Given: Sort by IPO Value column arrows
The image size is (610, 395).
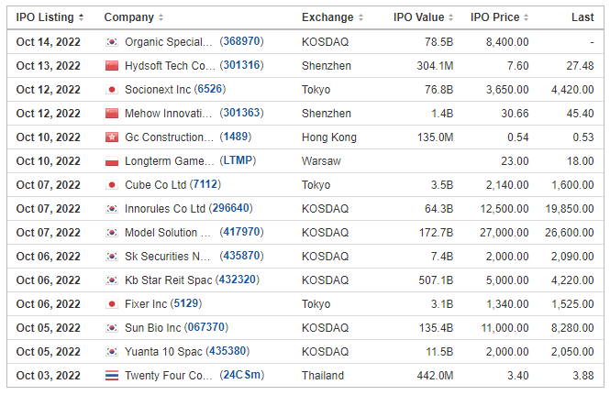Looking at the screenshot, I should 451,17.
